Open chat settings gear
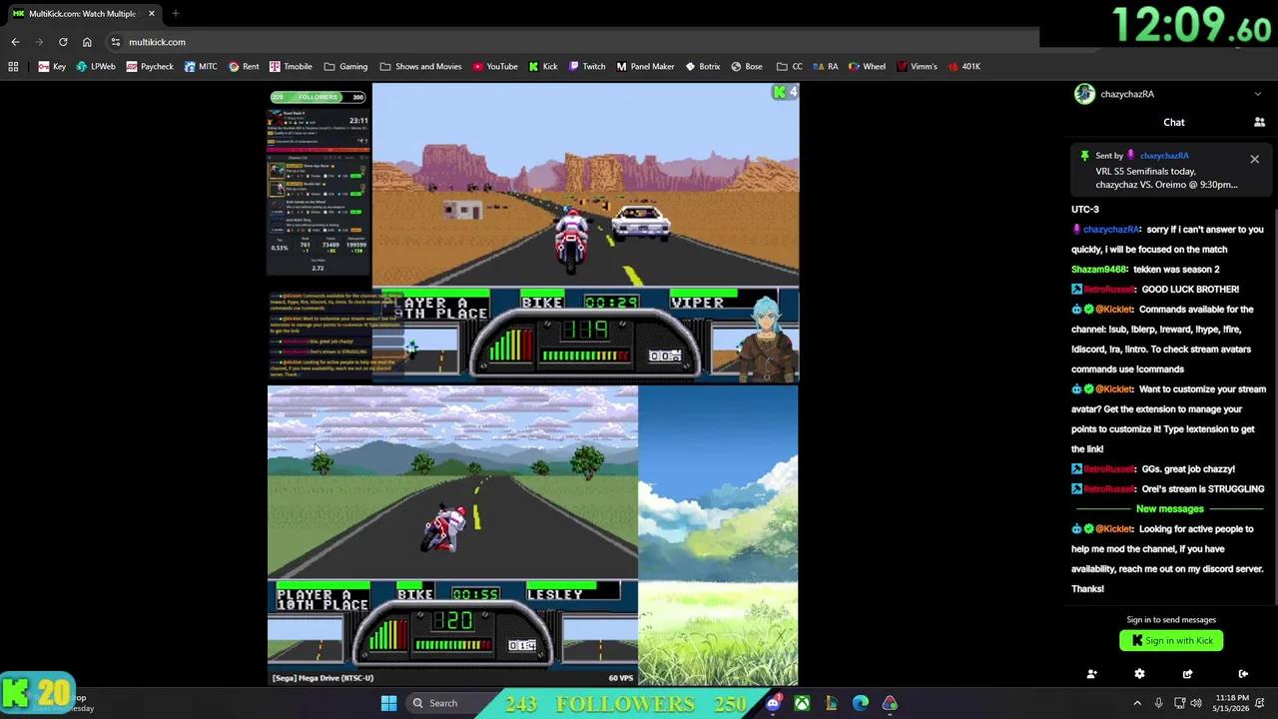This screenshot has height=719, width=1278. point(1139,674)
